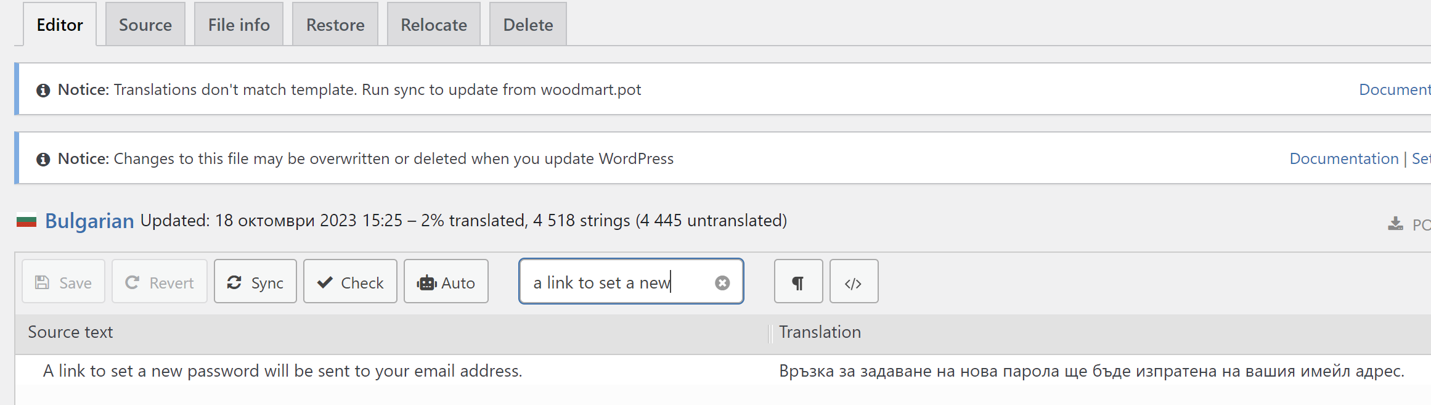Open the Documentation link in overwrite notice
The width and height of the screenshot is (1431, 405).
1343,159
